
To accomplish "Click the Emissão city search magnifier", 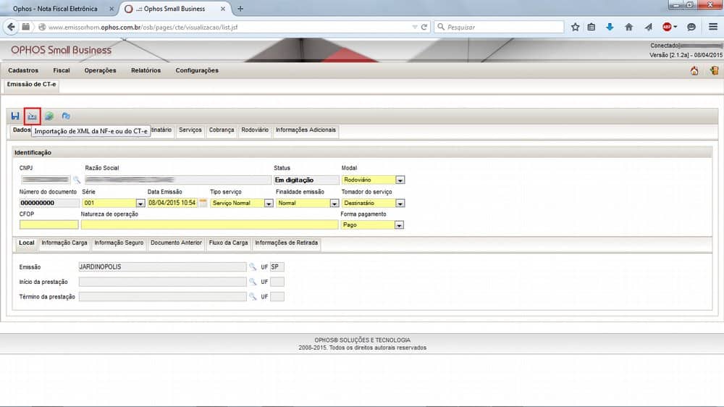I will click(253, 267).
